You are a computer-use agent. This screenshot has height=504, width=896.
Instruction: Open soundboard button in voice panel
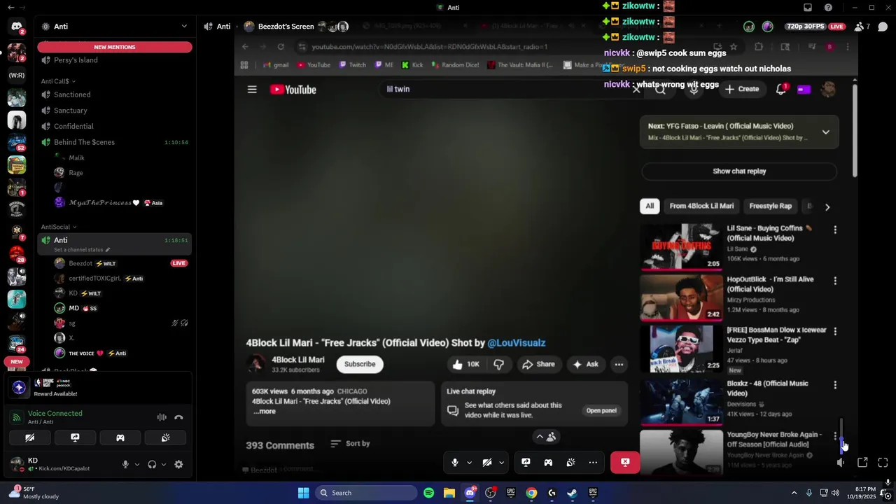pyautogui.click(x=165, y=437)
